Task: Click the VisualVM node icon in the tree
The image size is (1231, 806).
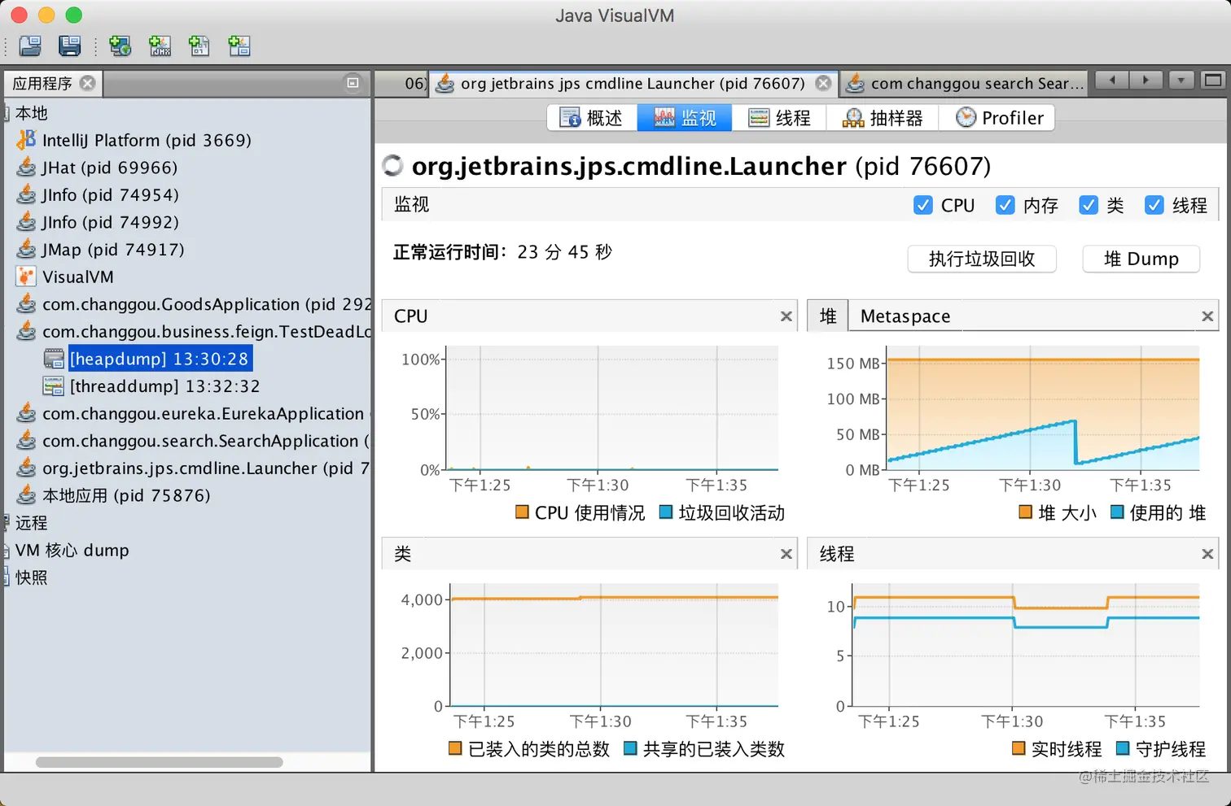Action: [27, 277]
